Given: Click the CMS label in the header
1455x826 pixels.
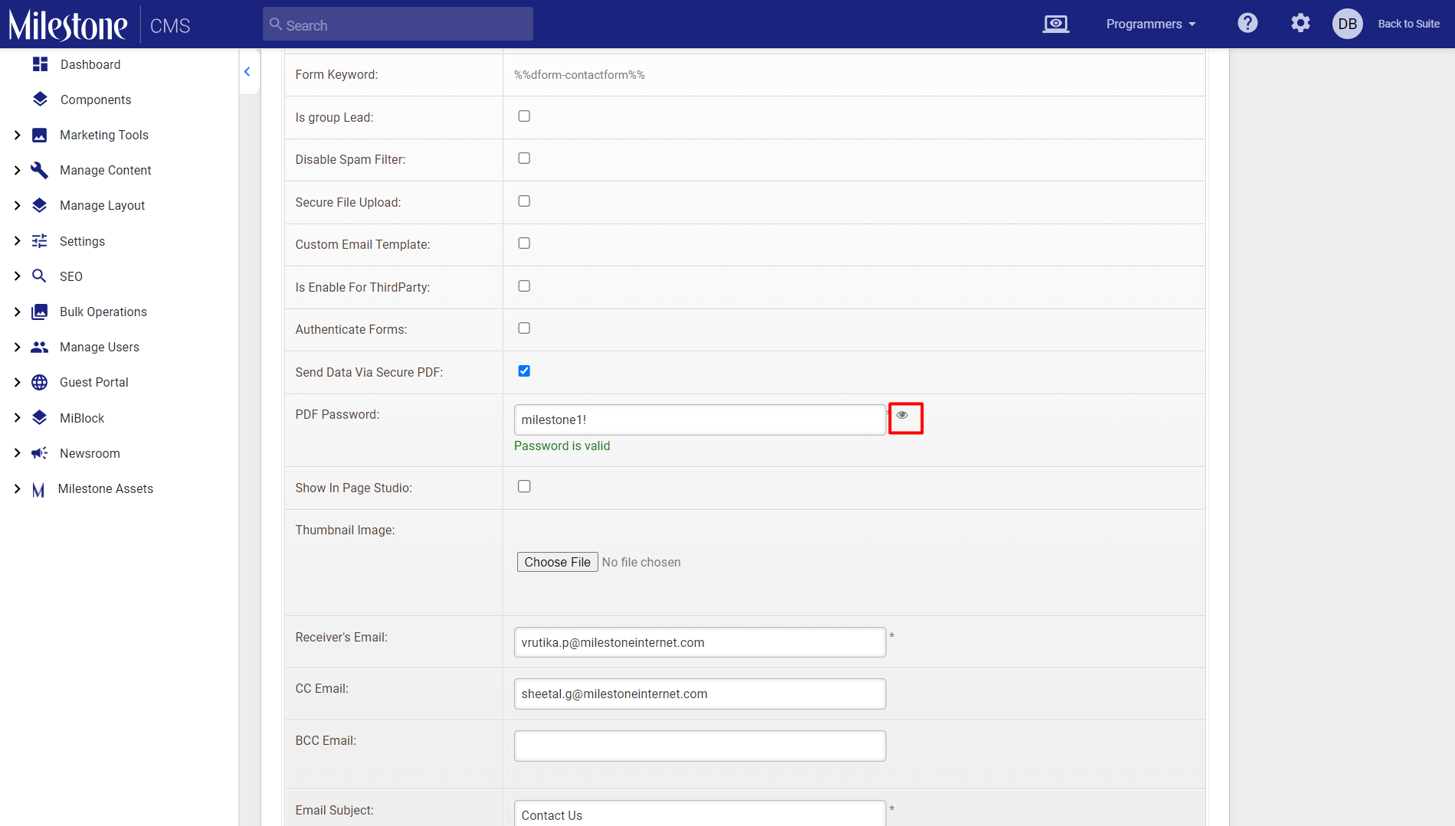Looking at the screenshot, I should click(x=170, y=26).
